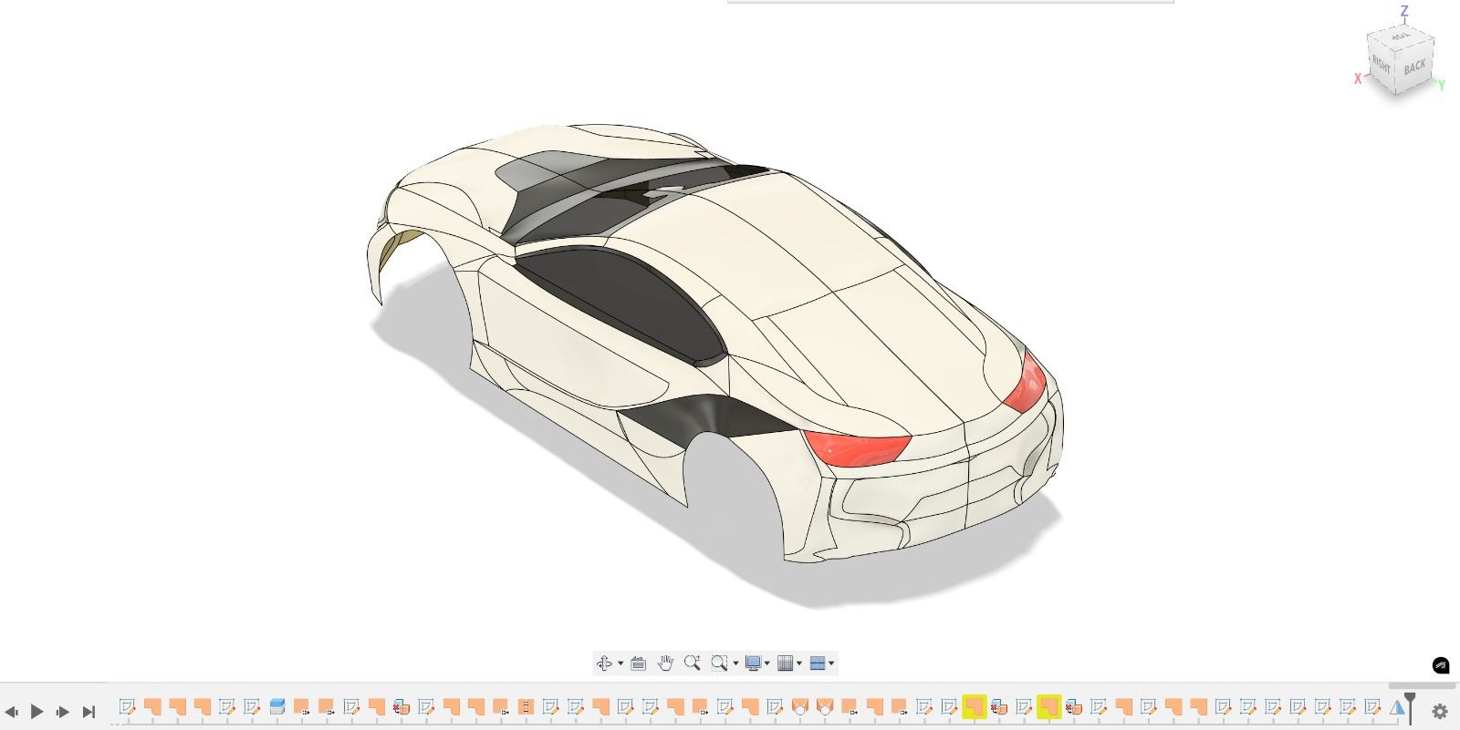Activate the Pan hand tool
Image resolution: width=1460 pixels, height=730 pixels.
(x=665, y=663)
